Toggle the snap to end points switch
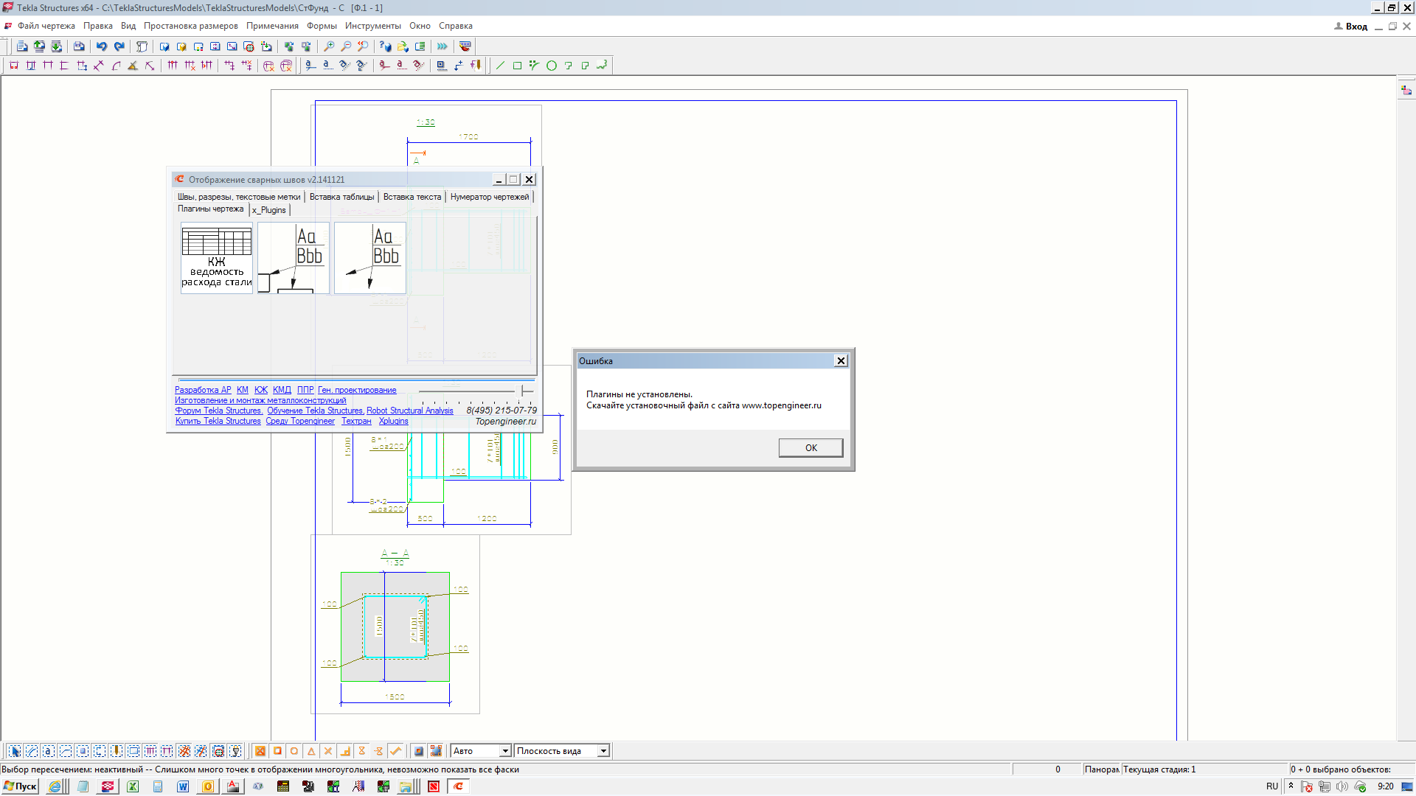The height and width of the screenshot is (796, 1416). click(277, 751)
